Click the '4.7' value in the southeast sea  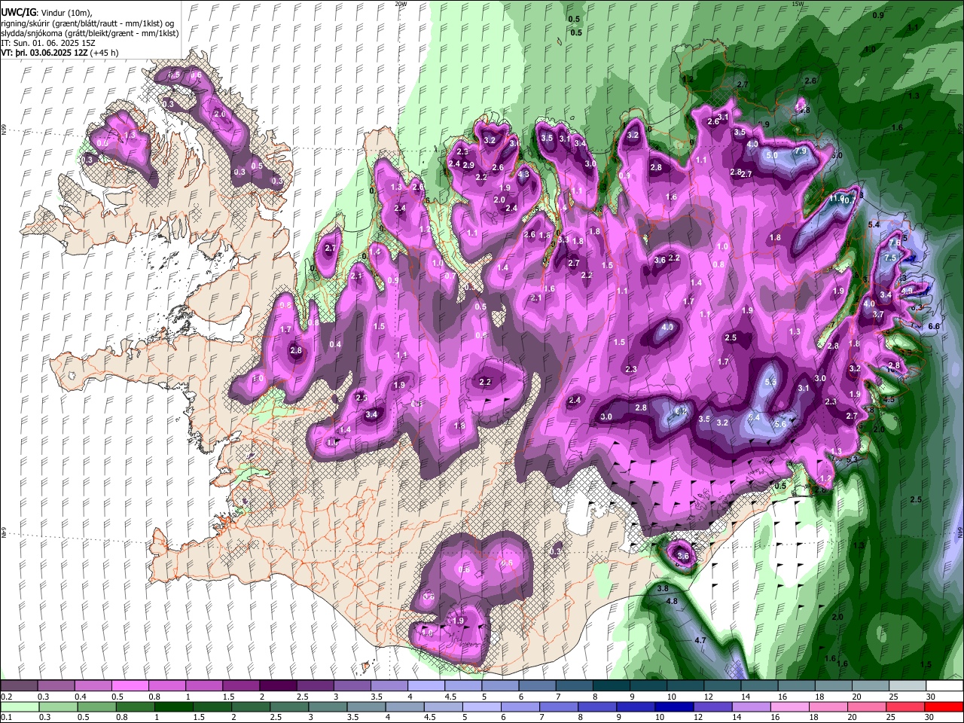coord(700,640)
